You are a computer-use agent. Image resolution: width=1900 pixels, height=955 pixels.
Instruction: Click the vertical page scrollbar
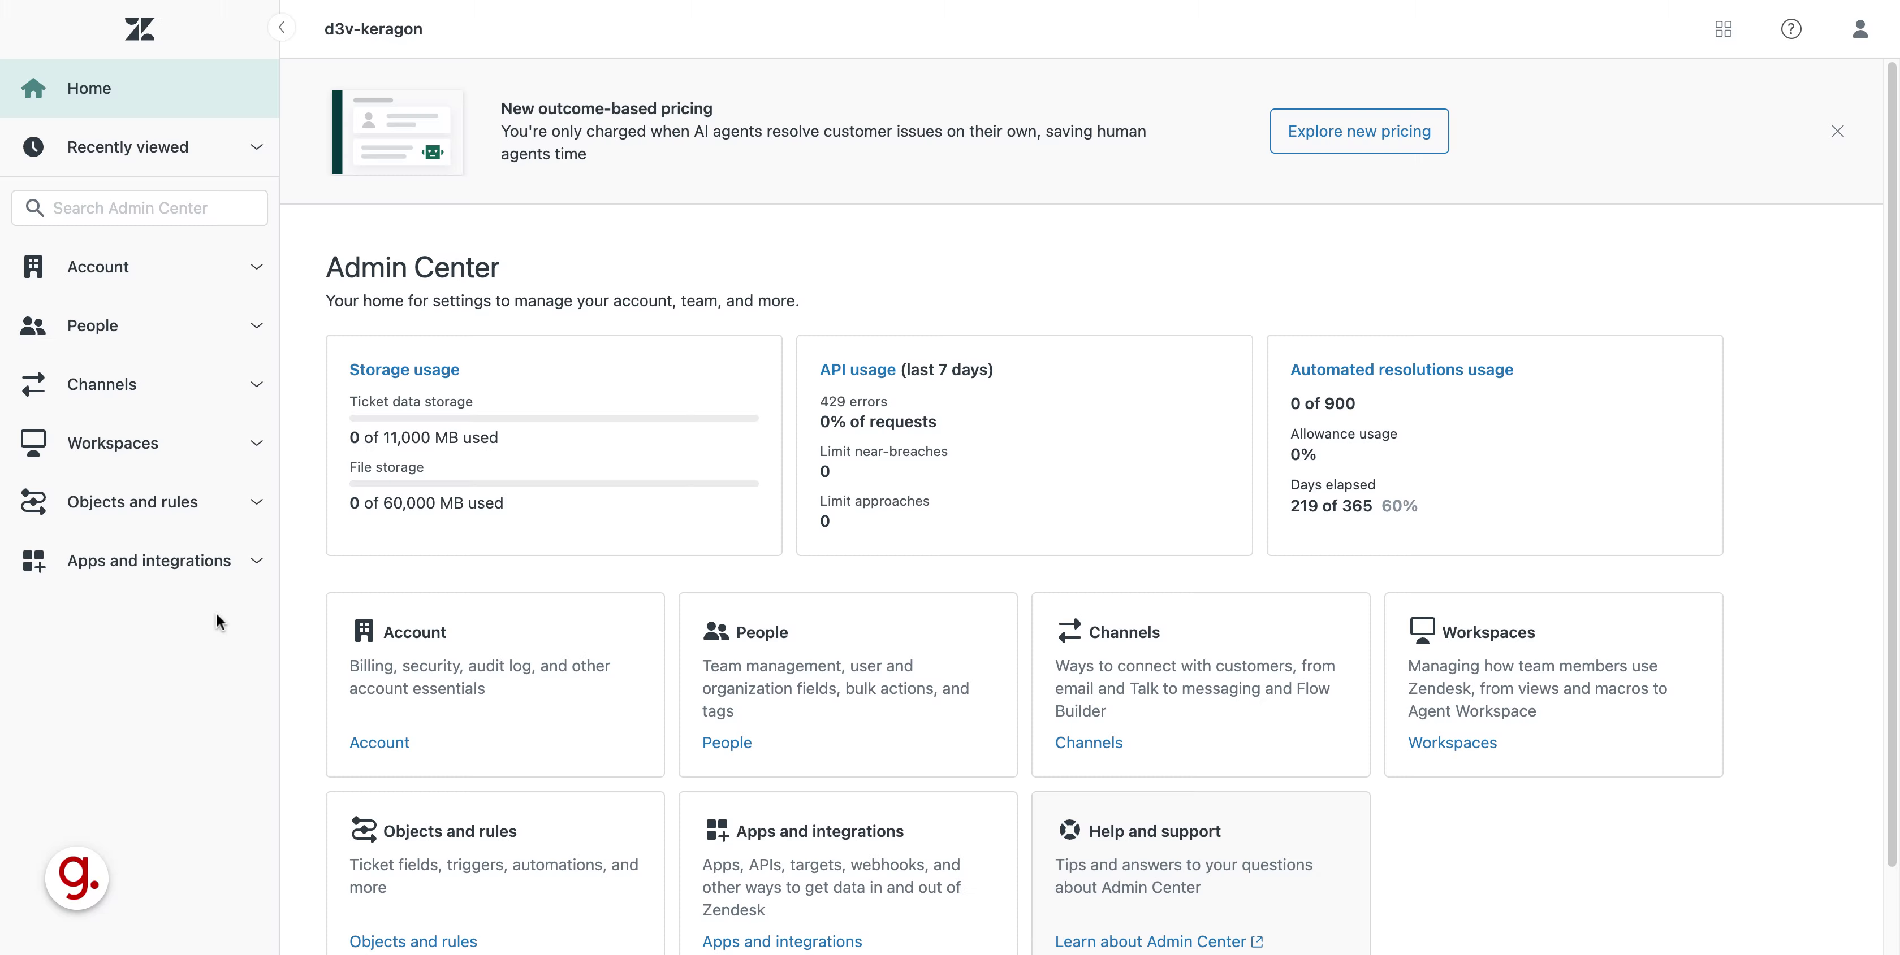[x=1891, y=465]
